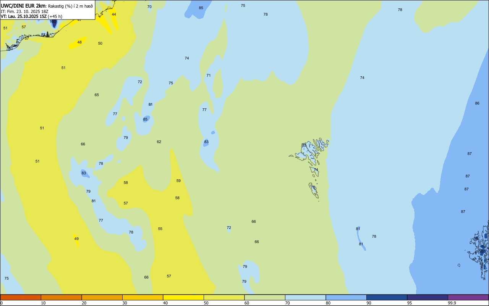Click the humidity value 62 on the map
The height and width of the screenshot is (306, 489).
[159, 142]
